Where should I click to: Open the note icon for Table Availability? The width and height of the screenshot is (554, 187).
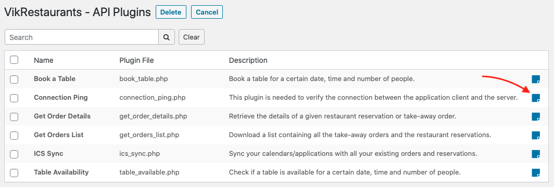click(536, 172)
